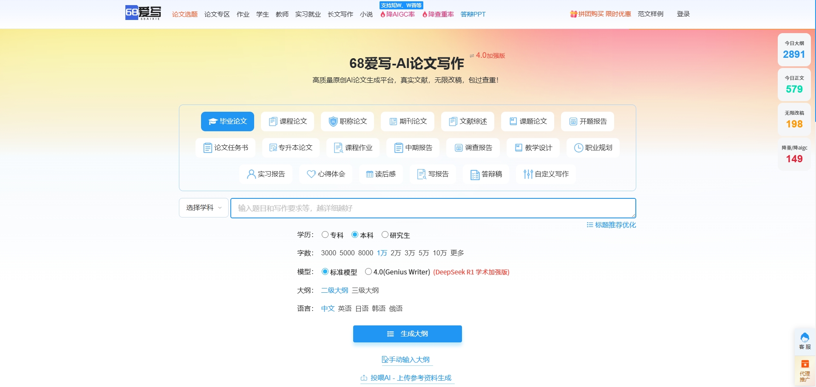Choose 论文任务书 document type
The width and height of the screenshot is (816, 387).
(225, 148)
